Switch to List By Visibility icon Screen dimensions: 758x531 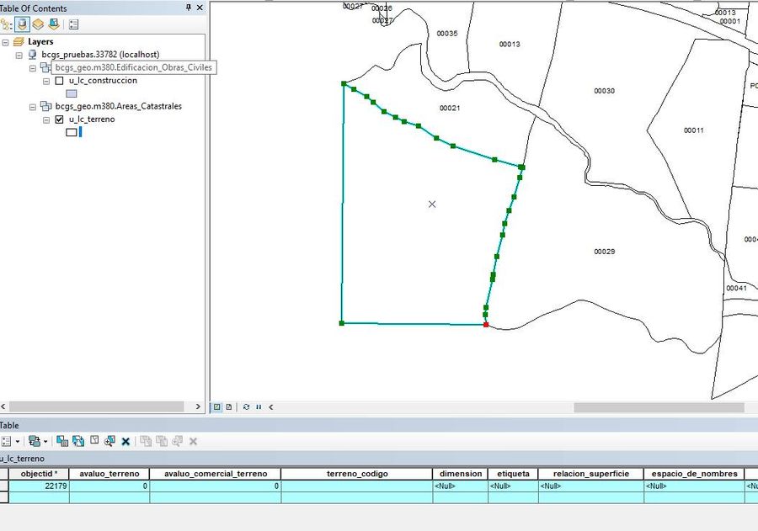click(38, 24)
